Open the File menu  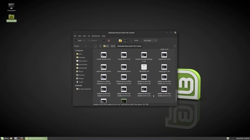tap(75, 36)
